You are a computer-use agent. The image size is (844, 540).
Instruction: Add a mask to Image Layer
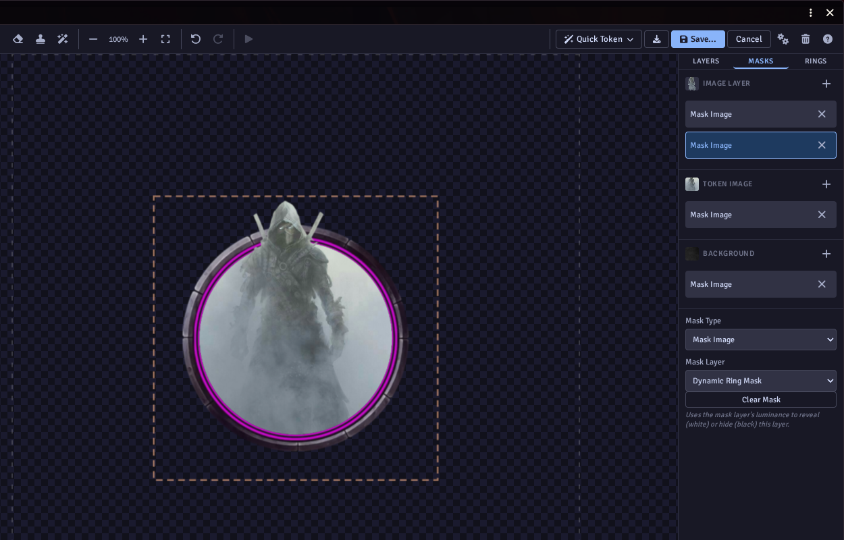[826, 84]
